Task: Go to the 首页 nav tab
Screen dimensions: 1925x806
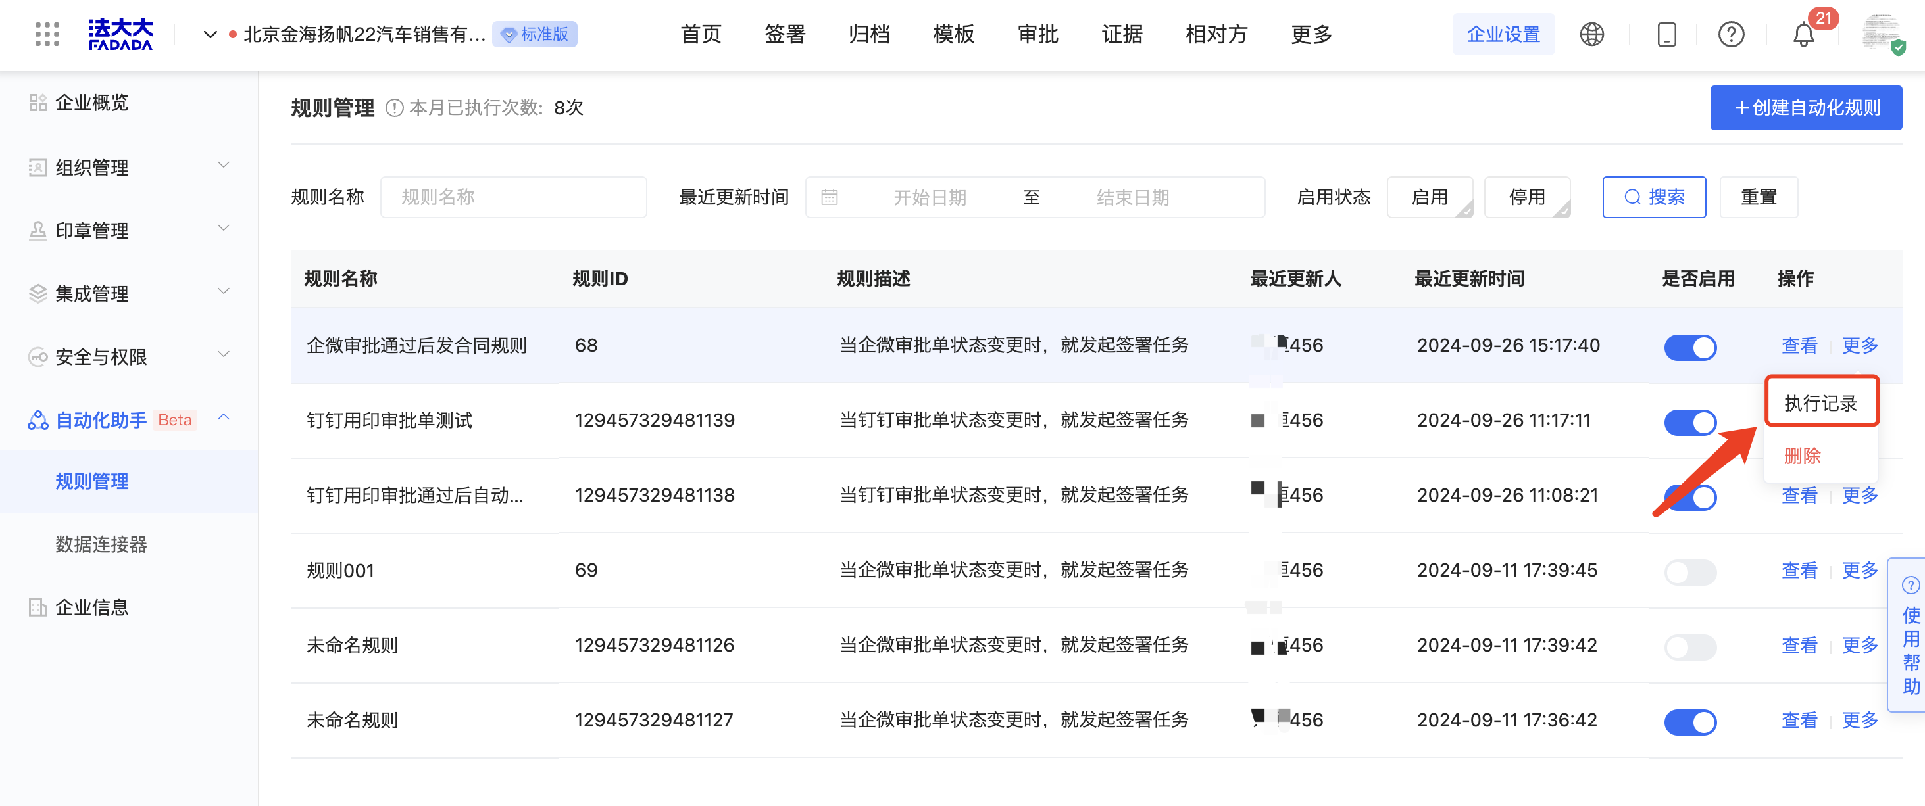Action: [700, 34]
